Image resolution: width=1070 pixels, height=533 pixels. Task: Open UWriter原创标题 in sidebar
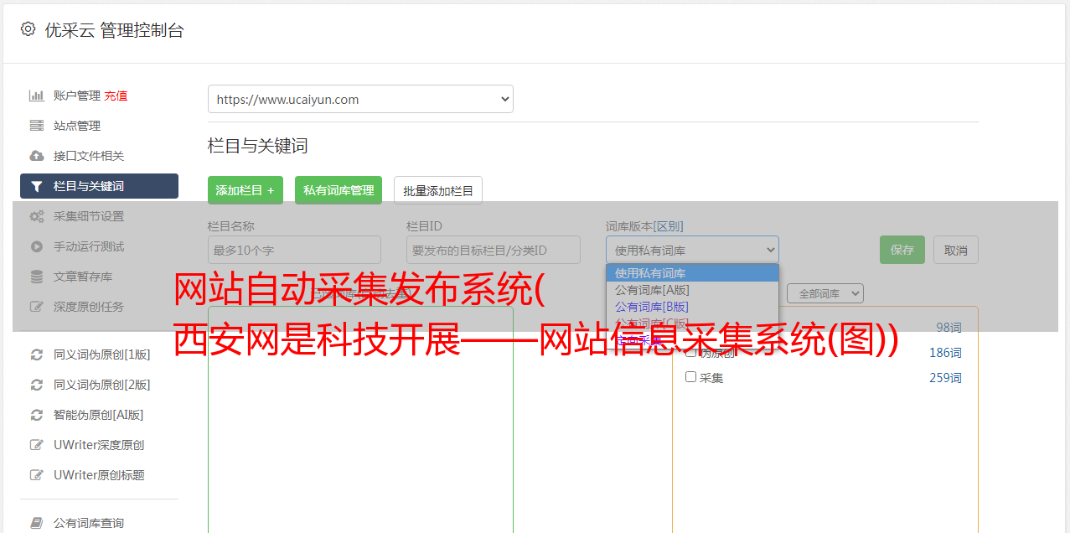(99, 475)
